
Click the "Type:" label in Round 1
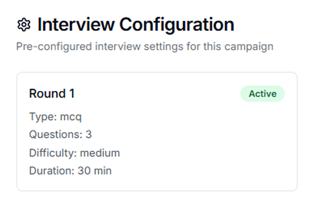(x=43, y=117)
